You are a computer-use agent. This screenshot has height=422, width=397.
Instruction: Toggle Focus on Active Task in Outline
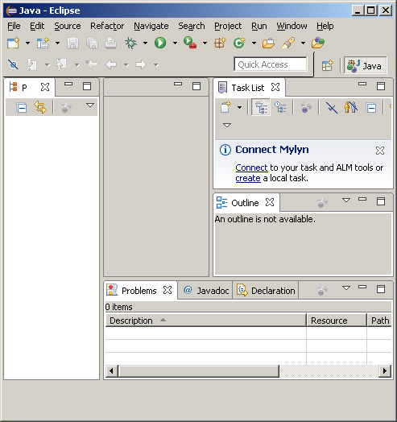pyautogui.click(x=322, y=202)
